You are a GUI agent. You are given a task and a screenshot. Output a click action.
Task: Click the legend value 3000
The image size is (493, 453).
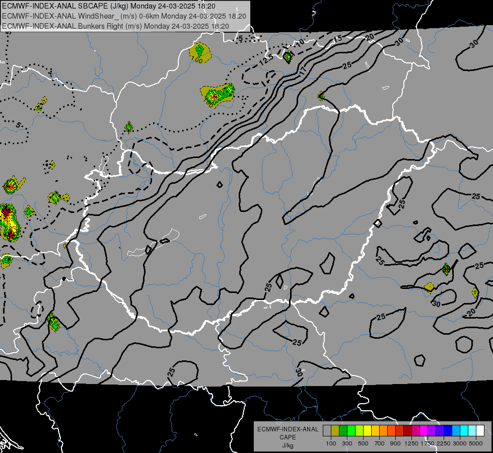click(x=460, y=443)
